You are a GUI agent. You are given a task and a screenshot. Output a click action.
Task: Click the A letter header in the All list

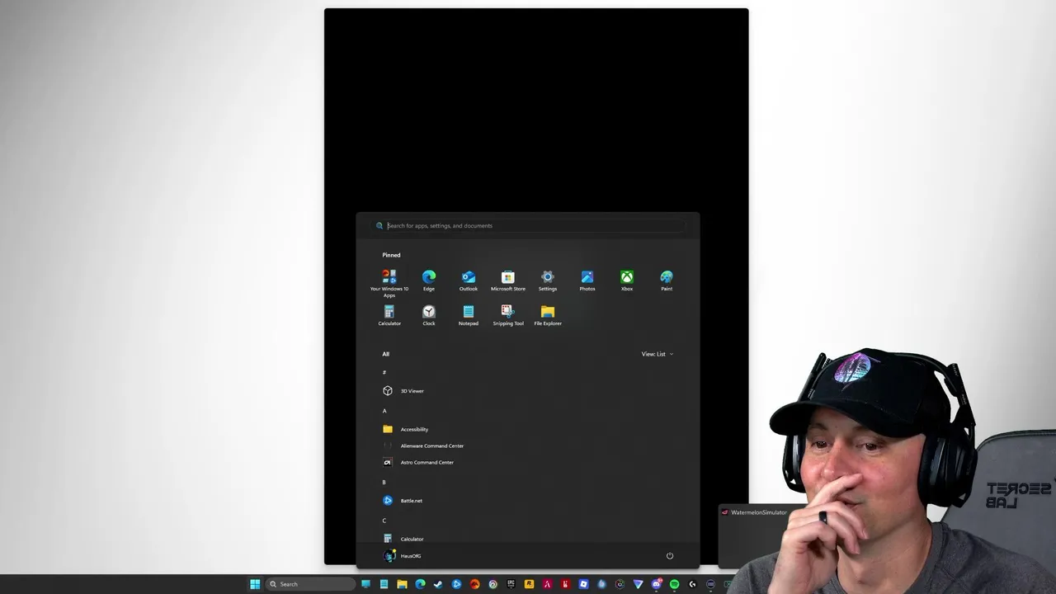coord(384,411)
